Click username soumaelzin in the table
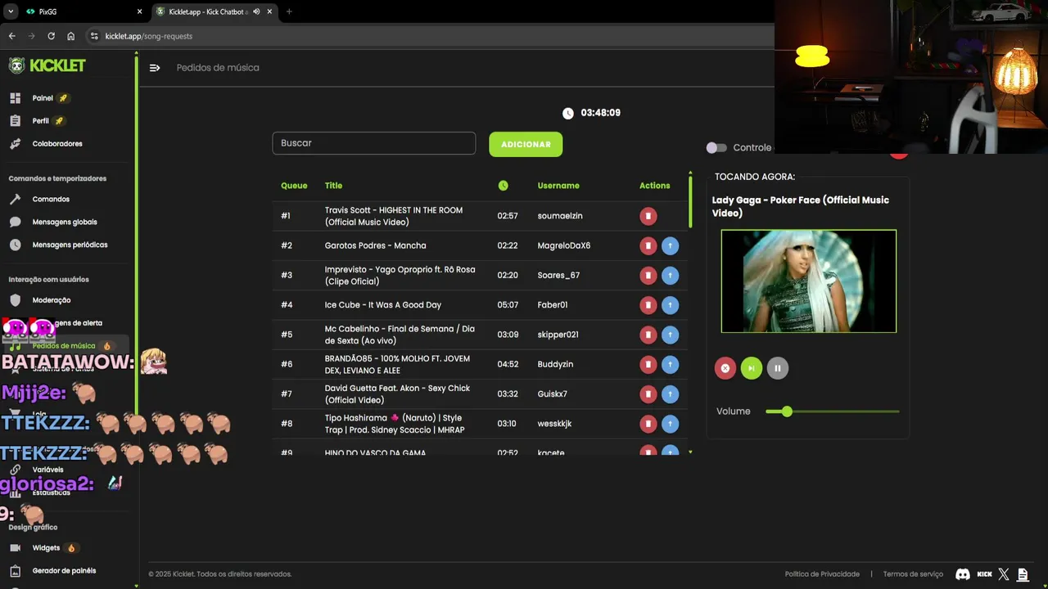 pyautogui.click(x=560, y=216)
